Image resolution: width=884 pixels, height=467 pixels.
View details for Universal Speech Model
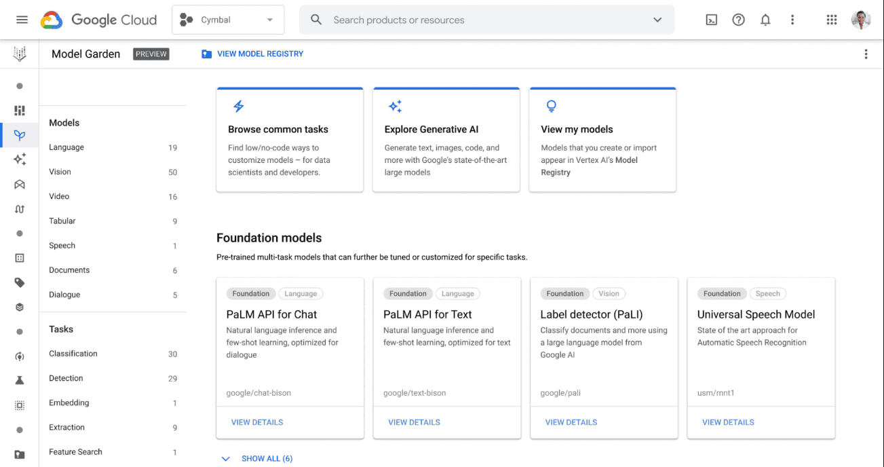tap(728, 422)
